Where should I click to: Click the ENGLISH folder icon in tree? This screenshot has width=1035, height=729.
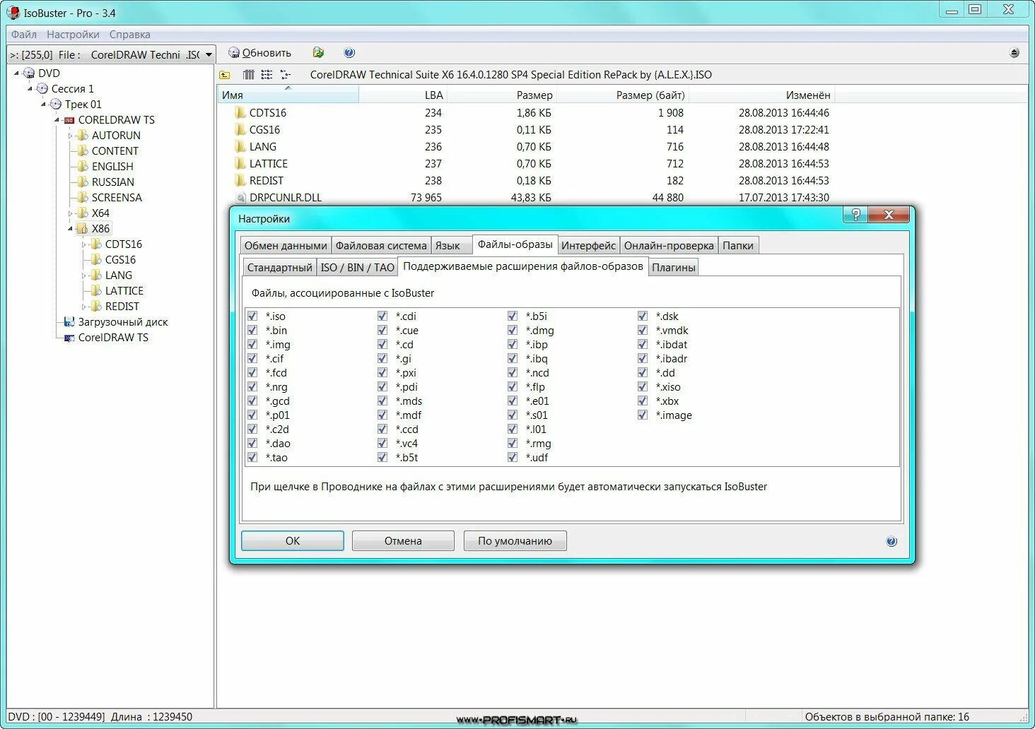click(83, 166)
